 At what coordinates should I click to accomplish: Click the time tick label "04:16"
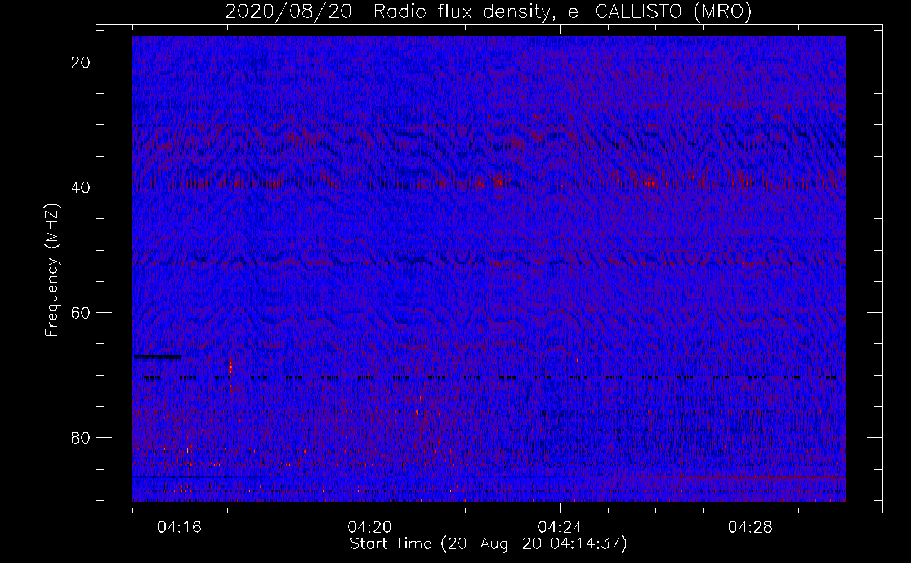[x=180, y=528]
